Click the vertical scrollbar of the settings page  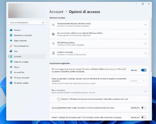point(151,45)
